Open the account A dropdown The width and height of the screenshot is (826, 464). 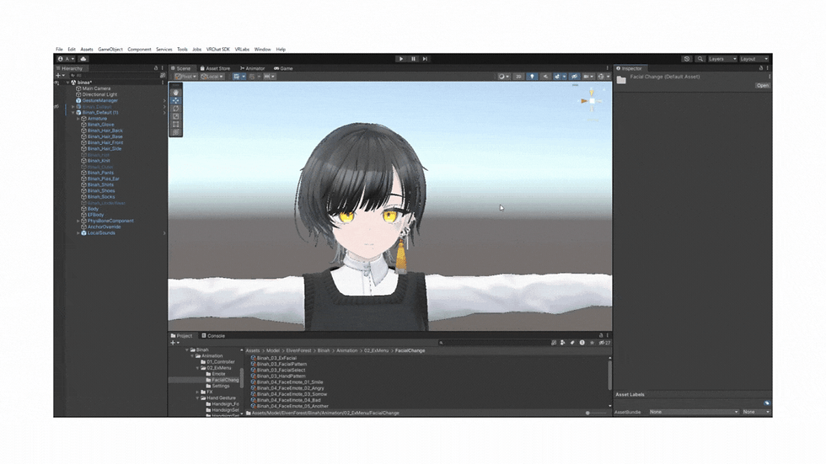pyautogui.click(x=67, y=59)
